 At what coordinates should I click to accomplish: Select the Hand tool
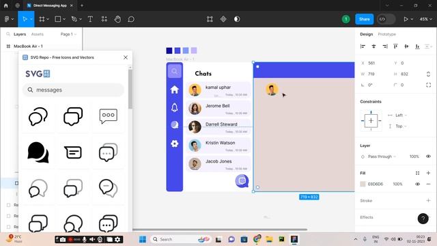[x=117, y=19]
